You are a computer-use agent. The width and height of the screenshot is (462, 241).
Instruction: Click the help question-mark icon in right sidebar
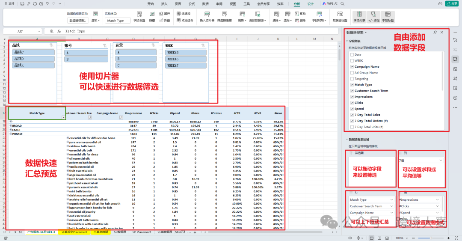455,98
